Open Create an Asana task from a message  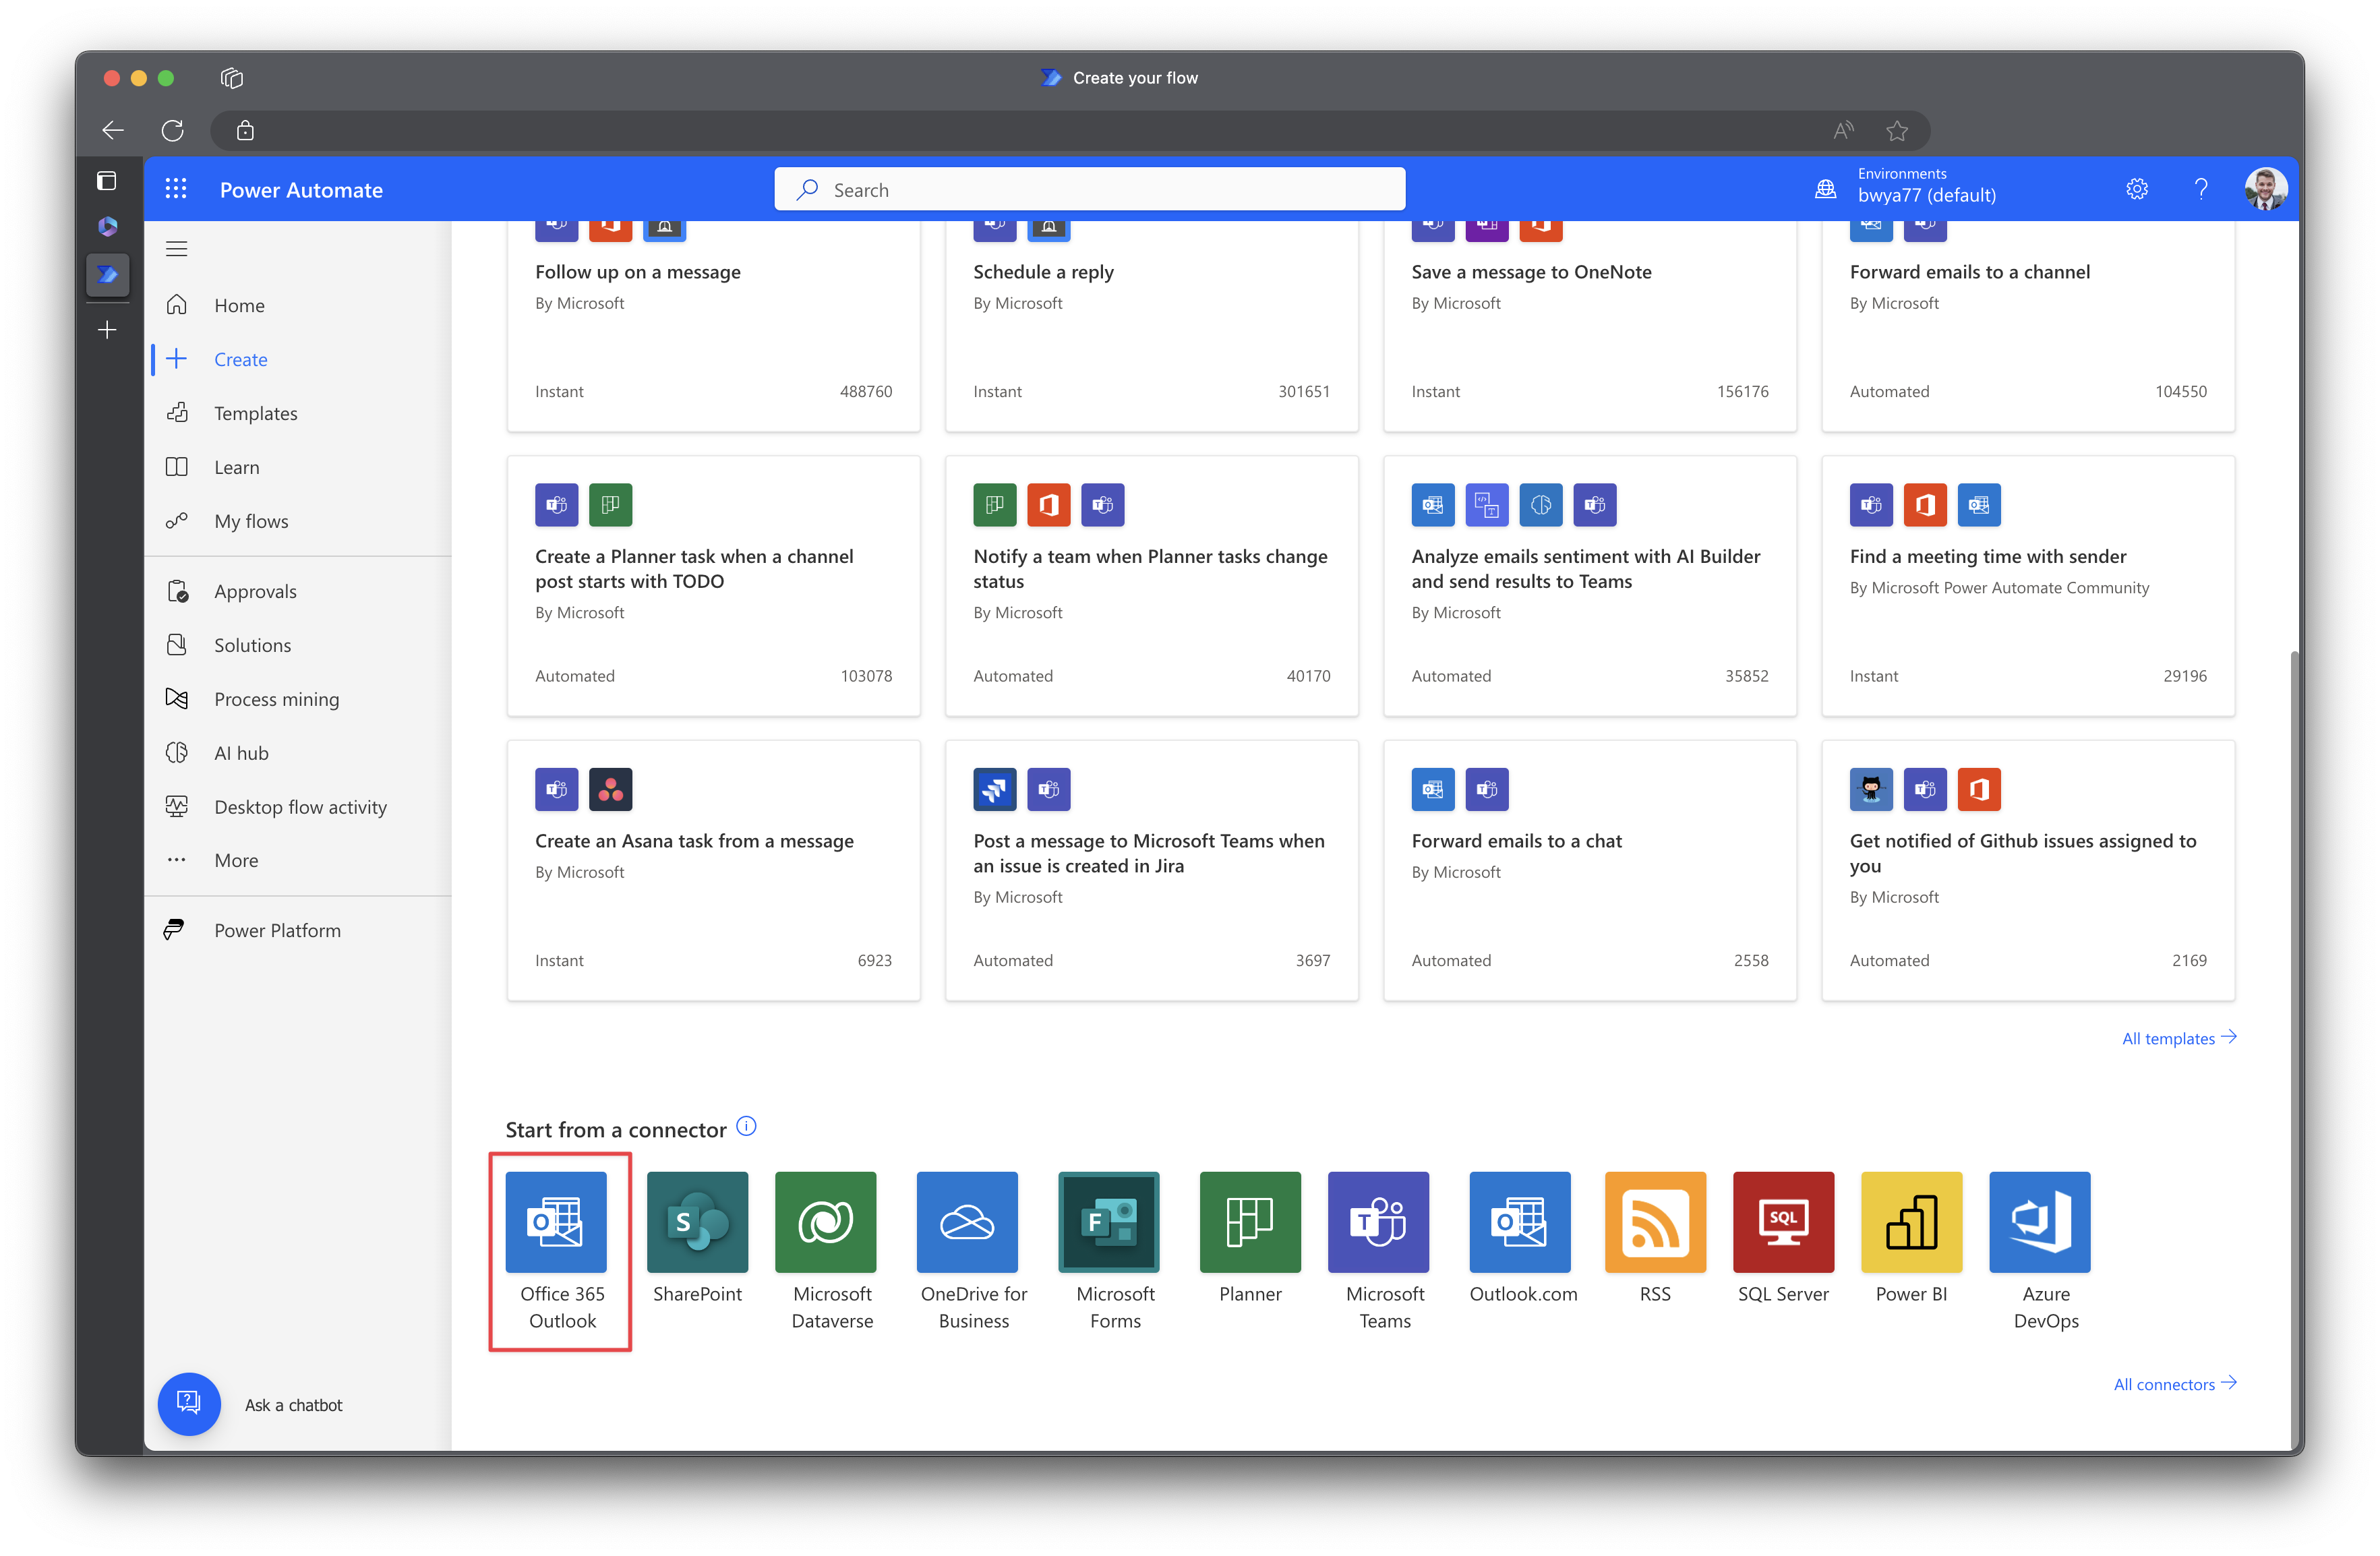point(713,870)
